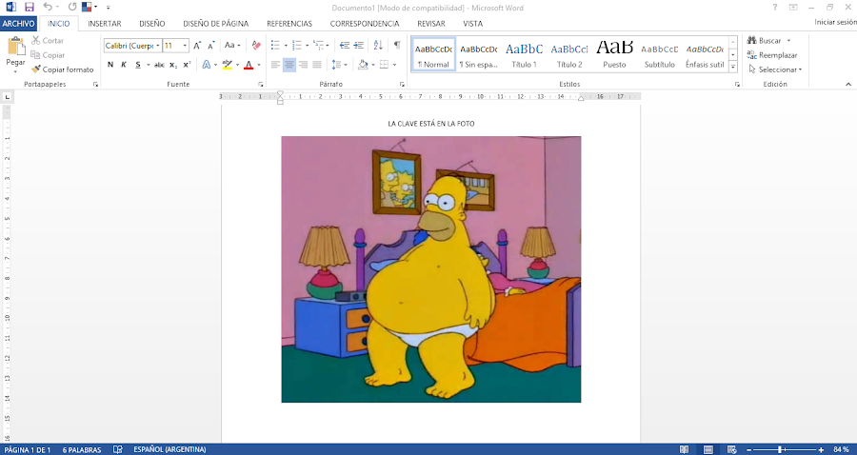
Task: Clear all formatting eraser icon
Action: coord(256,46)
